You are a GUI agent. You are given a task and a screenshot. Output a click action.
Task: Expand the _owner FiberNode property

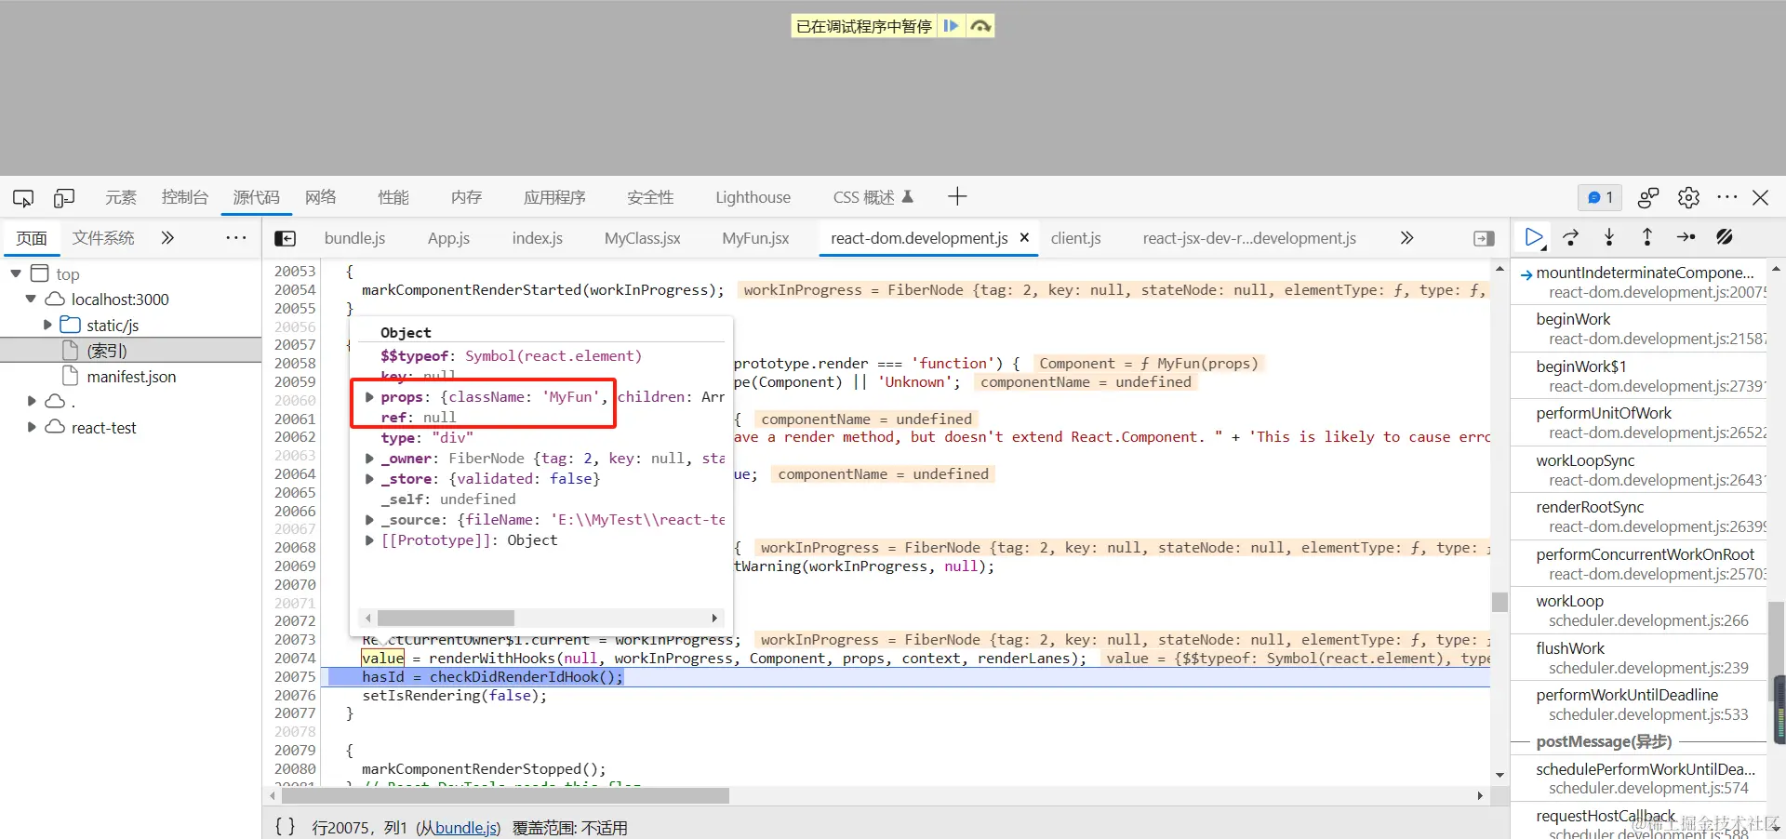pyautogui.click(x=369, y=459)
